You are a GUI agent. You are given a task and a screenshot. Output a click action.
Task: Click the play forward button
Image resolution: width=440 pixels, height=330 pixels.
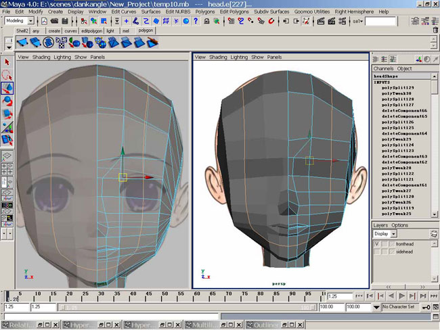tap(402, 296)
